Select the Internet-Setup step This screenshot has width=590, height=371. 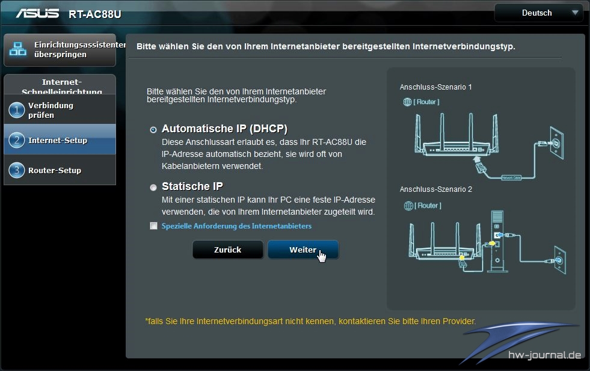60,140
